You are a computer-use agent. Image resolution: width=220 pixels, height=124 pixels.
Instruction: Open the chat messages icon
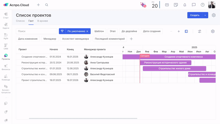pos(194,5)
